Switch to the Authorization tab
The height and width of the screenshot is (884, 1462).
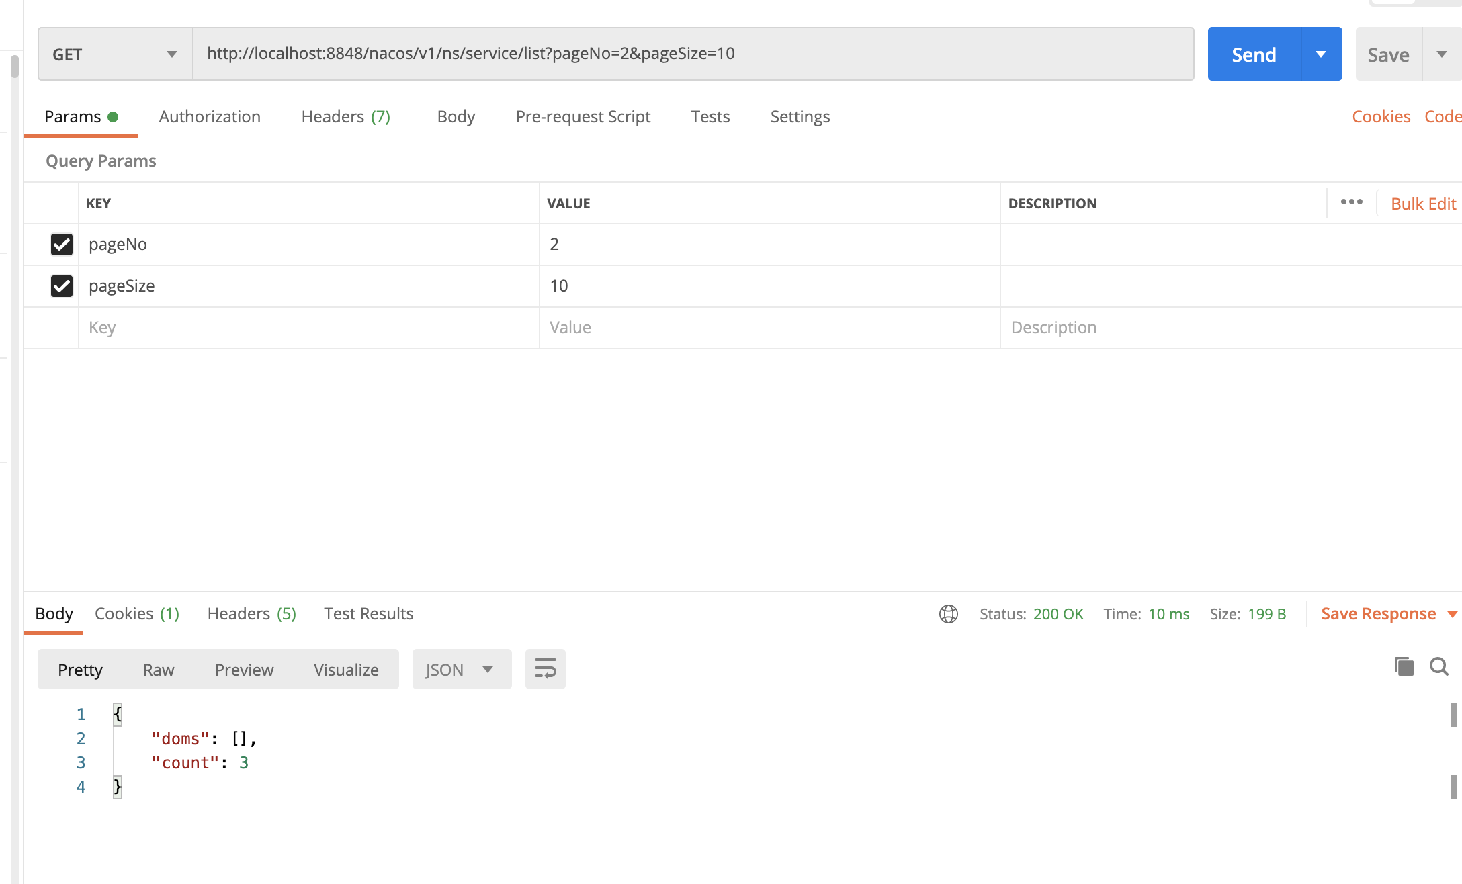(x=210, y=117)
